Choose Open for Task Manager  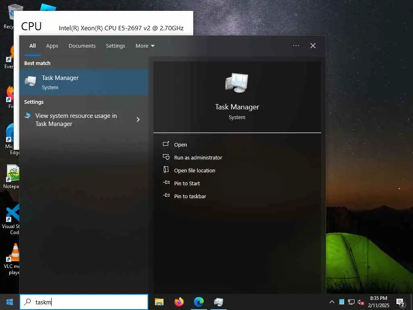click(180, 145)
